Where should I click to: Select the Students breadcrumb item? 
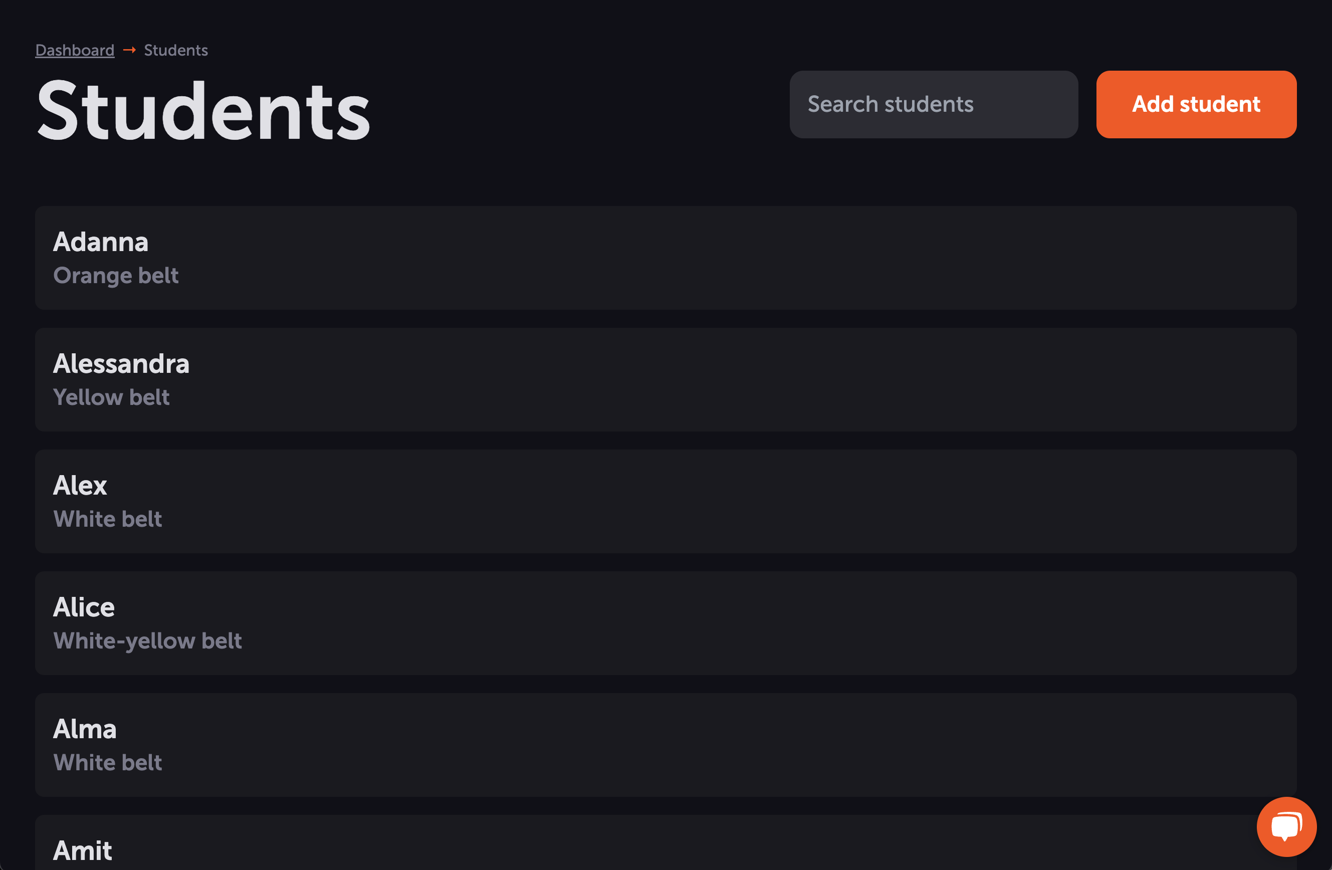176,51
